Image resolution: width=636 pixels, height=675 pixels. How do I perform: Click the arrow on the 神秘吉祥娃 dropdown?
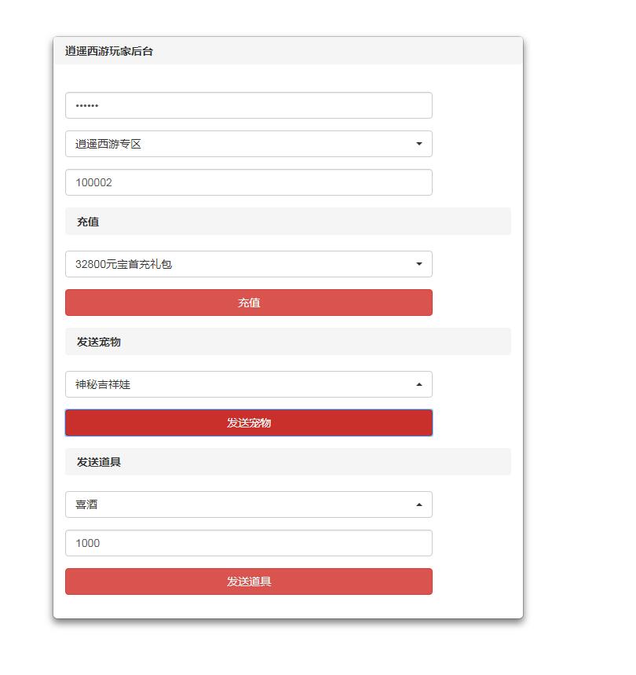(419, 384)
